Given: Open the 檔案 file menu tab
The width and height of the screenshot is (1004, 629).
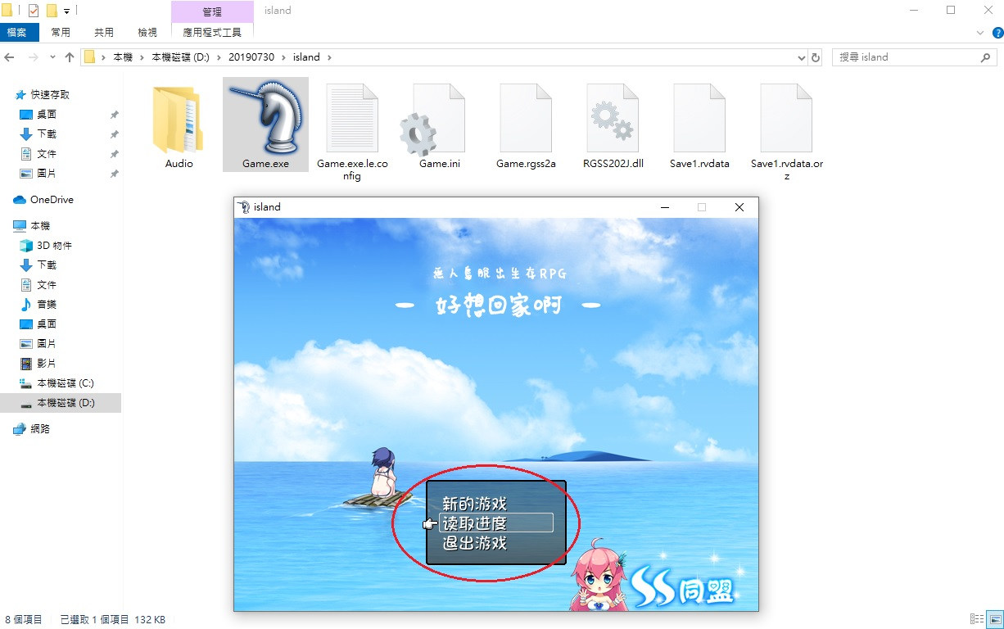Looking at the screenshot, I should (x=16, y=33).
